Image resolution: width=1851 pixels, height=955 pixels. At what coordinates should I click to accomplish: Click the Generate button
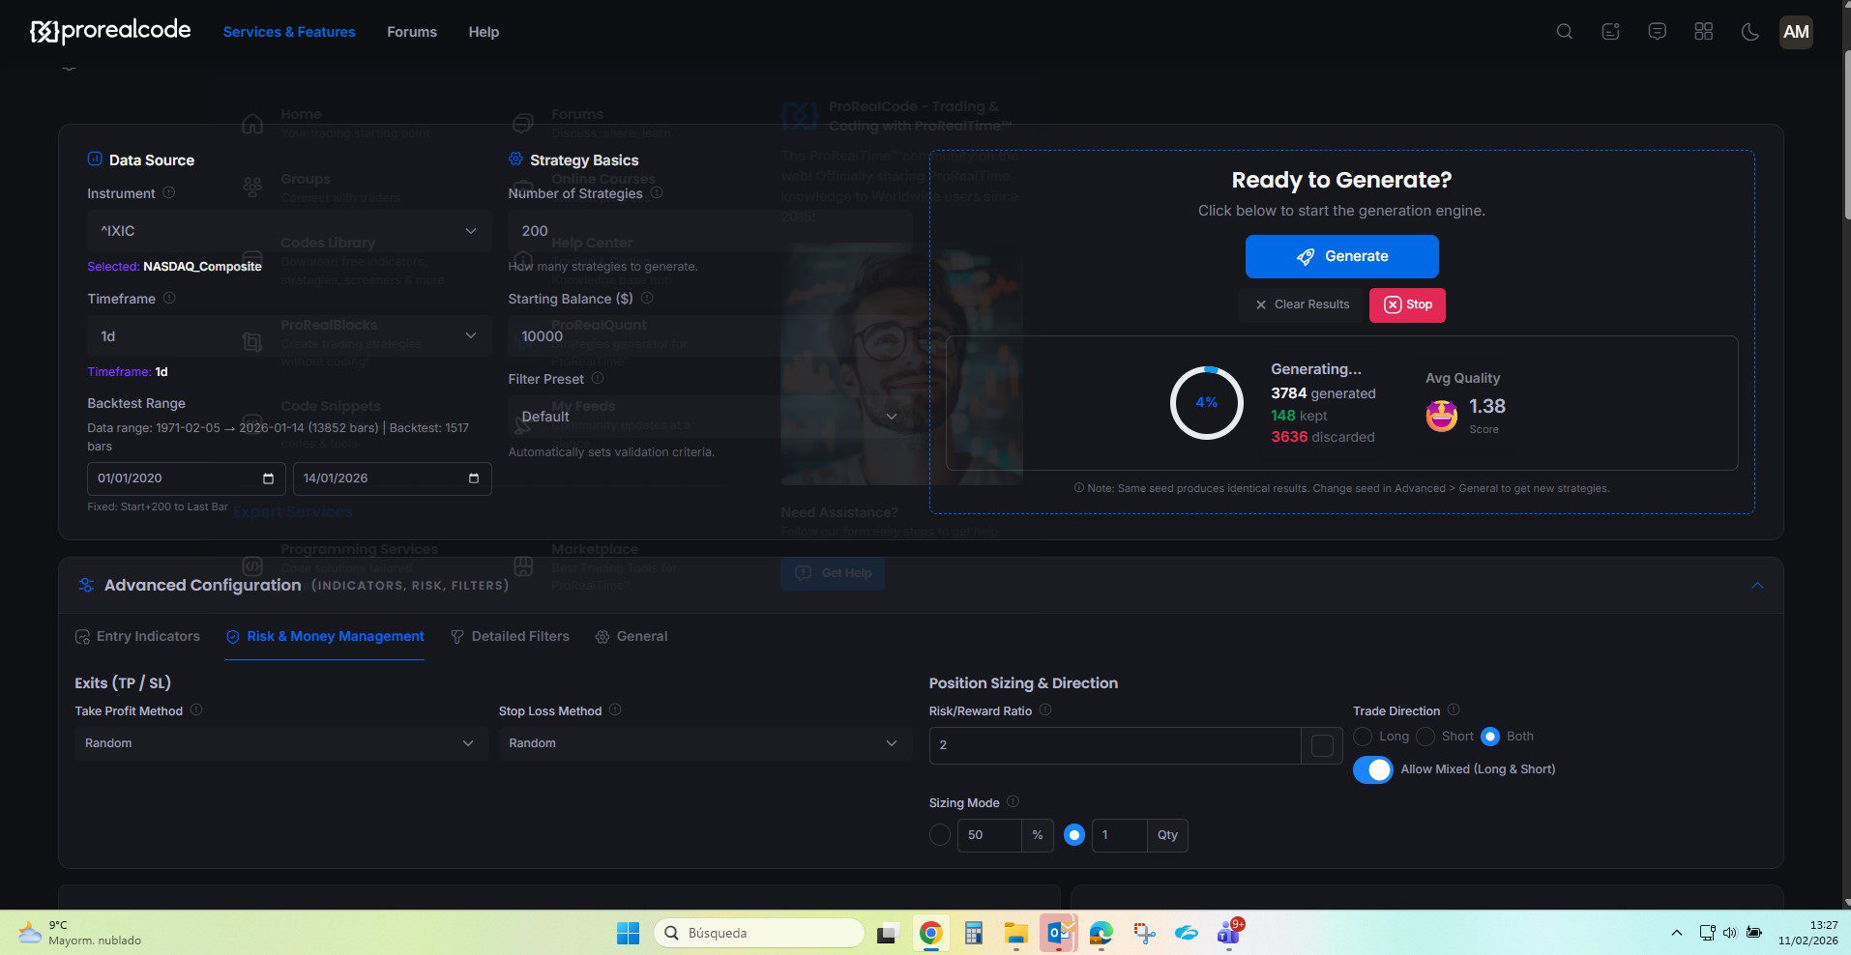[1341, 256]
